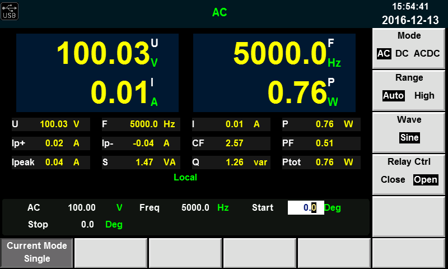Click the power factor PF reading
This screenshot has height=269, width=448.
[324, 143]
